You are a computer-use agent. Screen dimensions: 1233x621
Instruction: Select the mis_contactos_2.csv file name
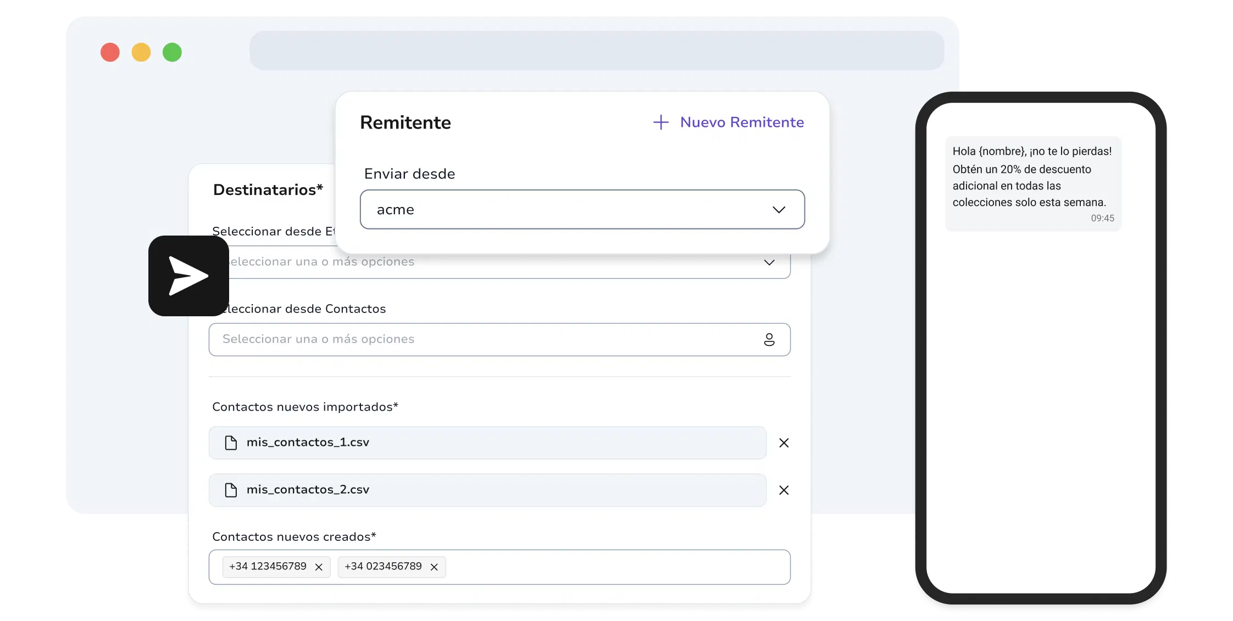coord(308,489)
